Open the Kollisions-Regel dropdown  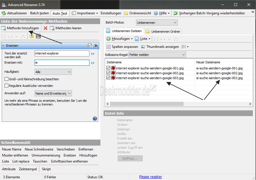click(157, 55)
